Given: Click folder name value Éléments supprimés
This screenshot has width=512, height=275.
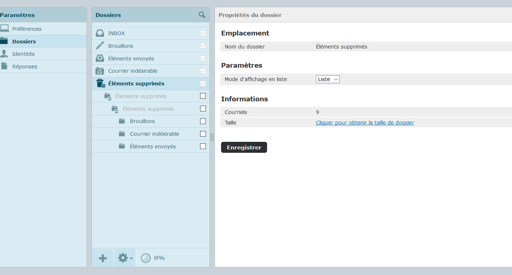Looking at the screenshot, I should [x=342, y=47].
